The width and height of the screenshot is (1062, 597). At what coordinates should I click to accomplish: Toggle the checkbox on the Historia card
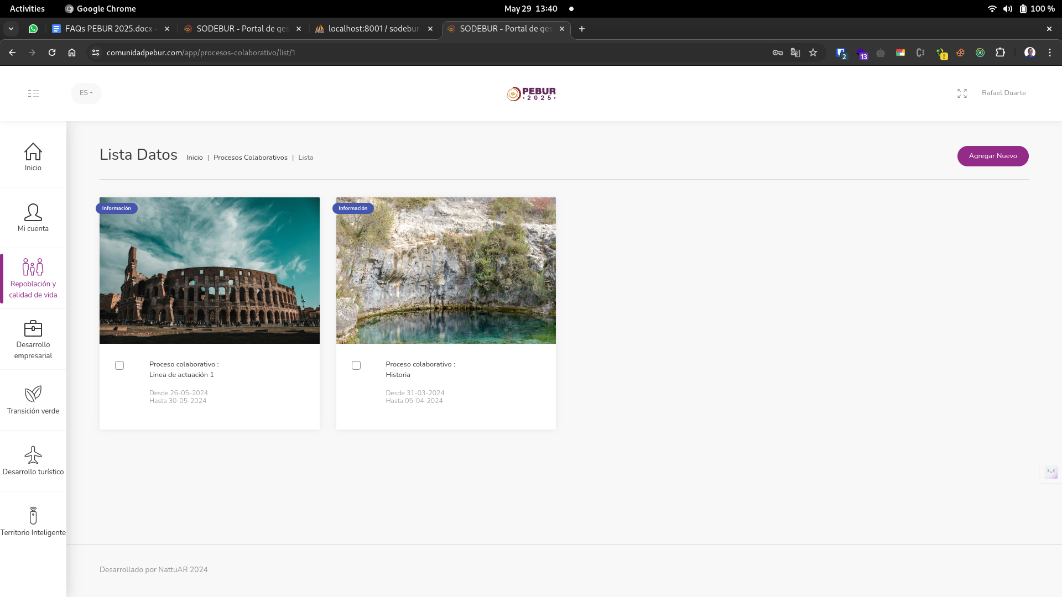[x=356, y=365]
